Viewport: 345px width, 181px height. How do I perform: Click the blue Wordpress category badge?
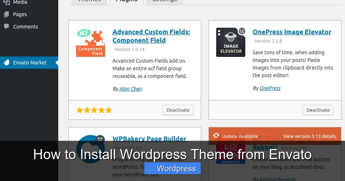point(172,168)
